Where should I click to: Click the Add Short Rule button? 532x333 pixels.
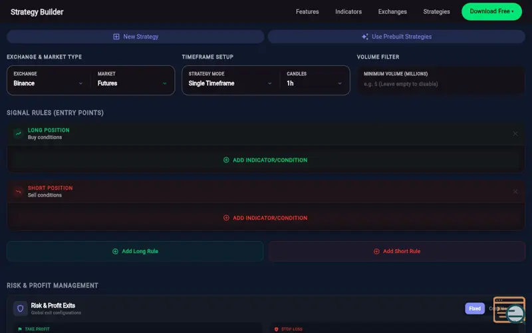tap(397, 252)
